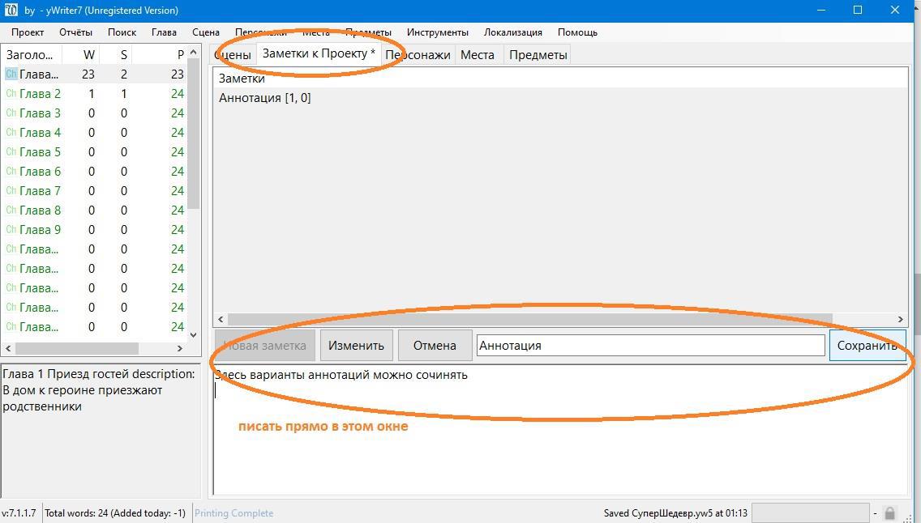Open the Проект menu

coord(28,32)
